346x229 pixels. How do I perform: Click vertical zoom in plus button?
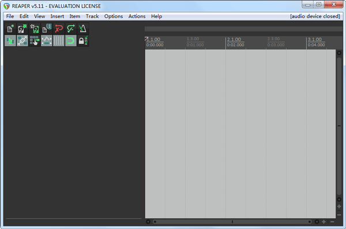(x=339, y=207)
